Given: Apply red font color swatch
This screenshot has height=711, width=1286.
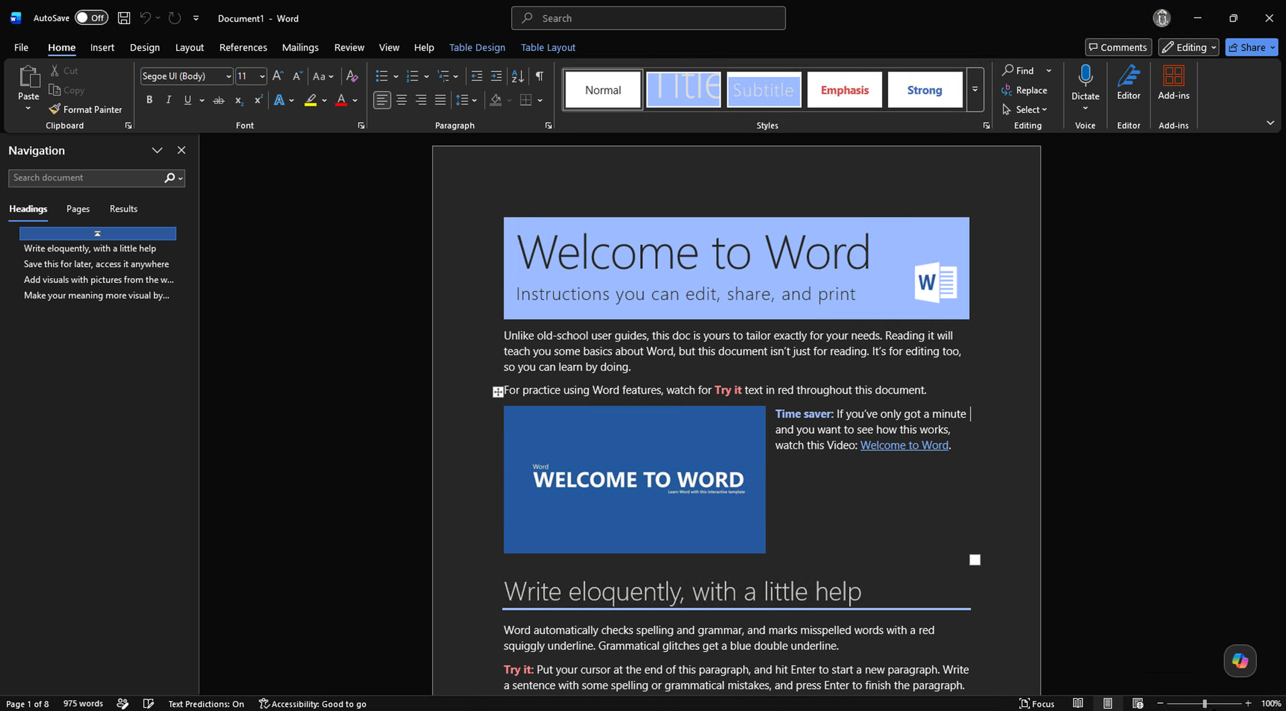Looking at the screenshot, I should [x=341, y=100].
